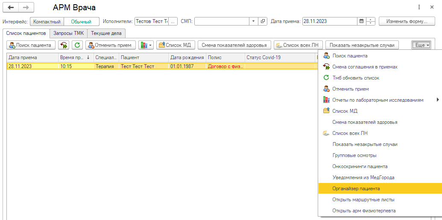Click the back navigation arrow
Image resolution: width=442 pixels, height=220 pixels.
coord(11,8)
